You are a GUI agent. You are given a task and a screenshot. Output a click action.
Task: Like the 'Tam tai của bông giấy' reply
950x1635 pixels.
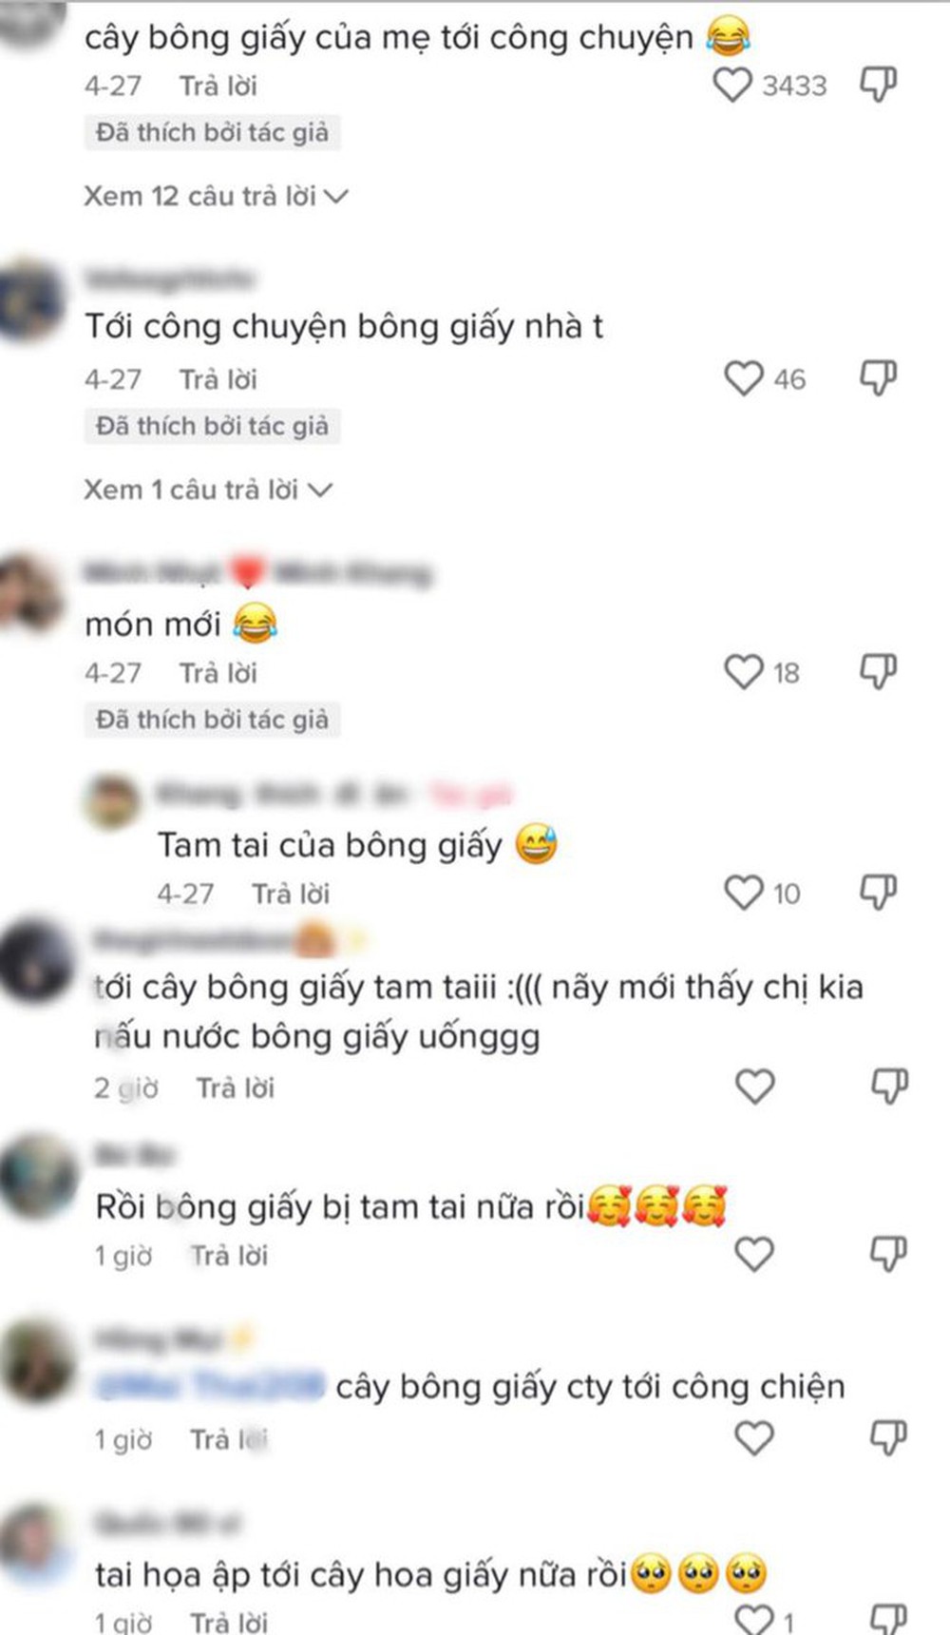point(744,893)
